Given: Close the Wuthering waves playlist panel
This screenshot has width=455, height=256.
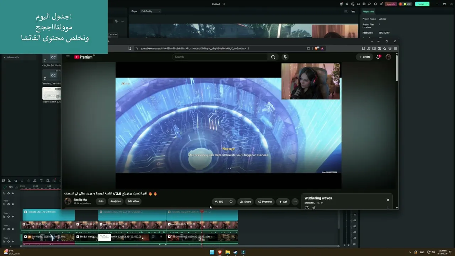Looking at the screenshot, I should pyautogui.click(x=388, y=200).
